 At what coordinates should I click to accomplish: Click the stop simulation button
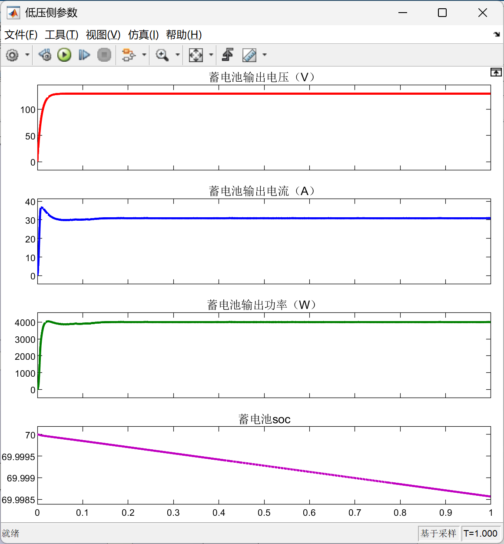(x=104, y=55)
